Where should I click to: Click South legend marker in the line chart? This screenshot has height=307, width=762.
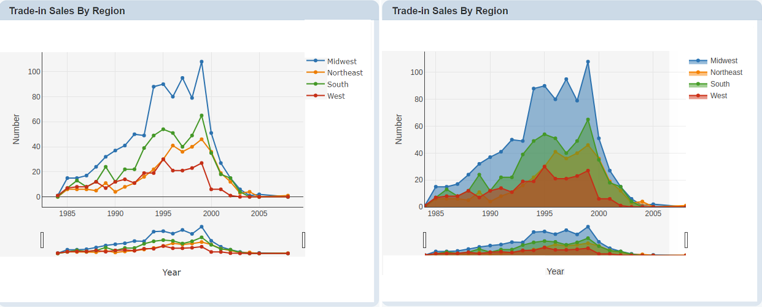[316, 84]
